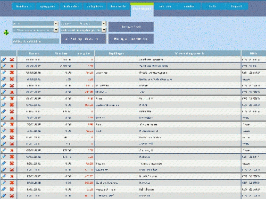Screen dimensions: 266x199
Task: Edit the second-to-last visible table row
Action: click(4, 189)
